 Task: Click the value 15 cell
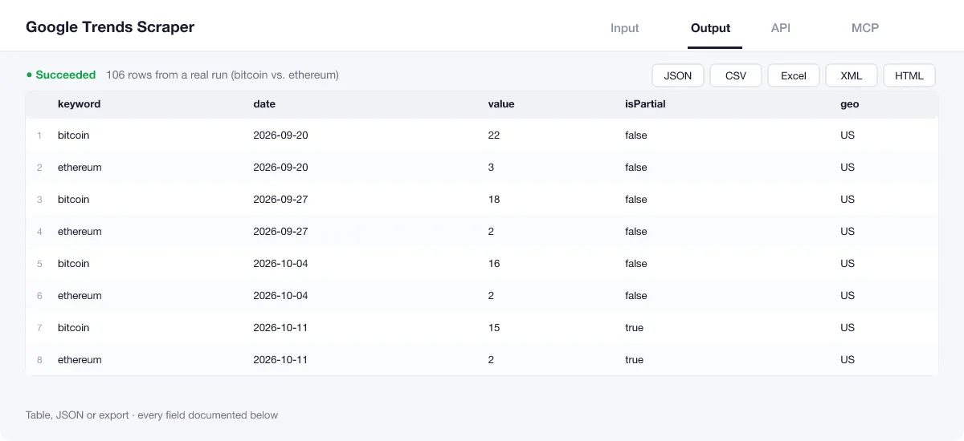pos(494,328)
